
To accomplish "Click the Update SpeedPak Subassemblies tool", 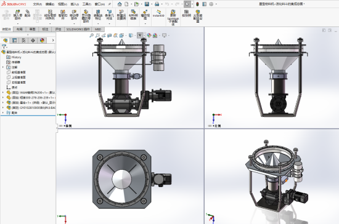I will [173, 18].
